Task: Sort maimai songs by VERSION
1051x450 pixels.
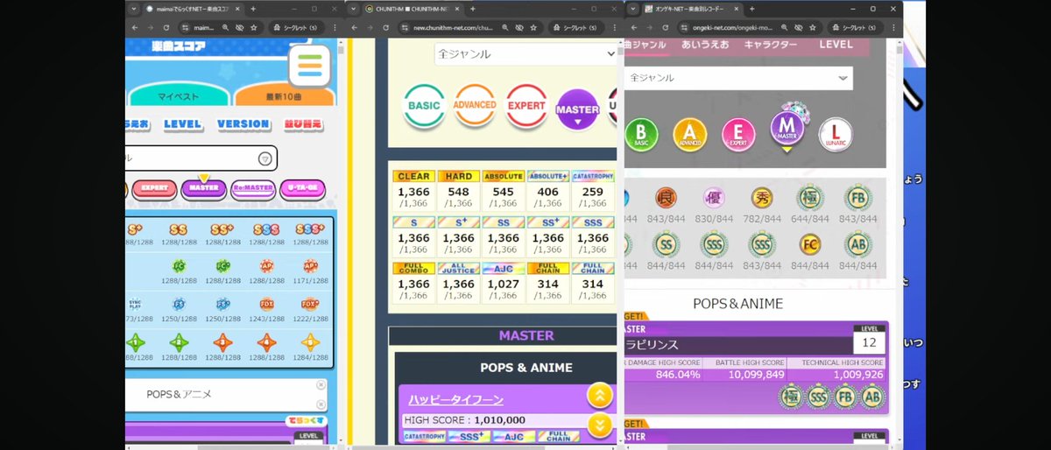Action: pyautogui.click(x=243, y=124)
